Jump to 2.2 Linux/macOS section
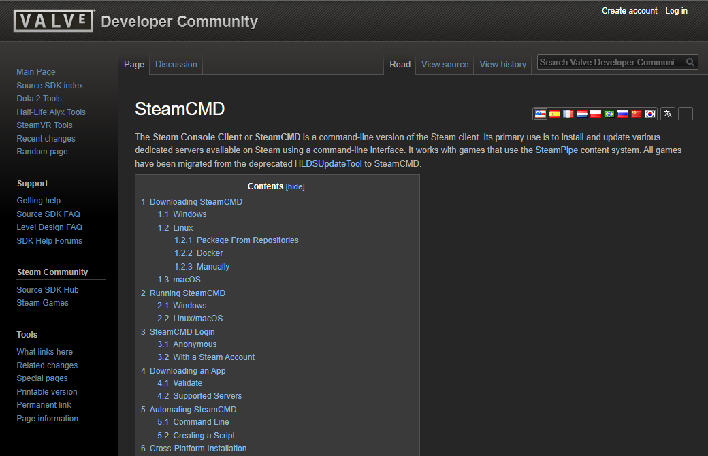 [190, 319]
